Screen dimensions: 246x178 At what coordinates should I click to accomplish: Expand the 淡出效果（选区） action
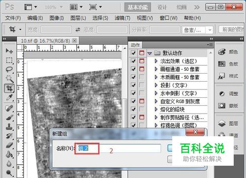pos(156,61)
